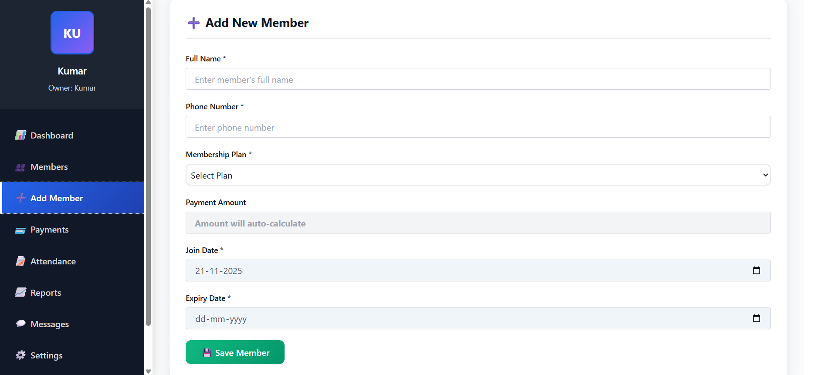Image resolution: width=828 pixels, height=375 pixels.
Task: Select the Members people icon in sidebar
Action: (x=20, y=167)
